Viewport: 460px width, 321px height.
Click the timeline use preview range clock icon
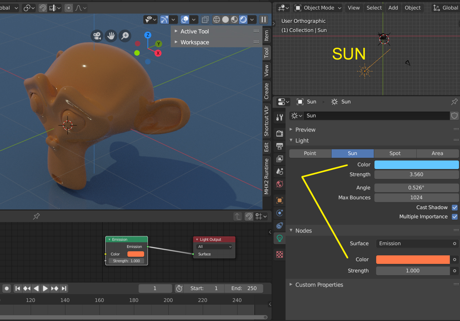[179, 288]
